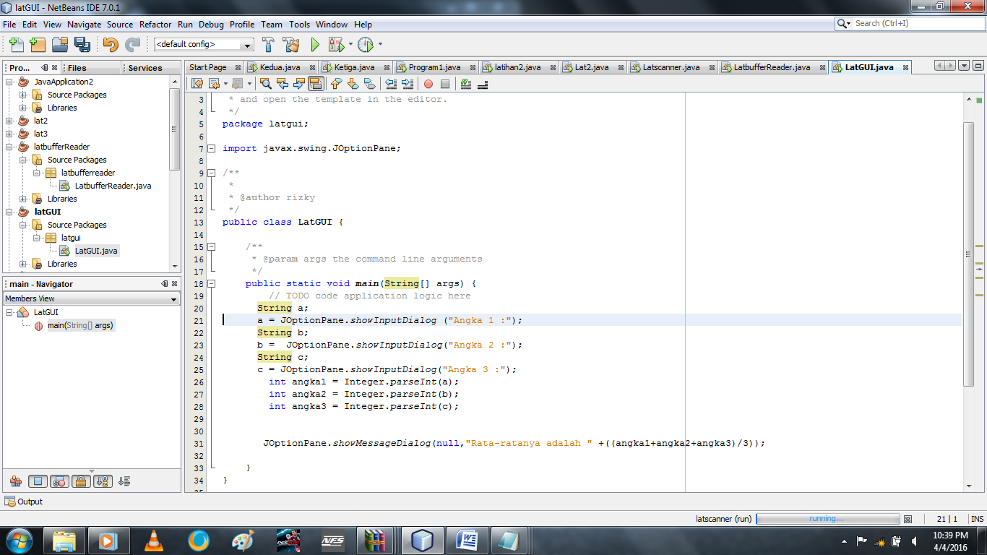Image resolution: width=987 pixels, height=555 pixels.
Task: Build the project using the hammer icon
Action: (268, 44)
